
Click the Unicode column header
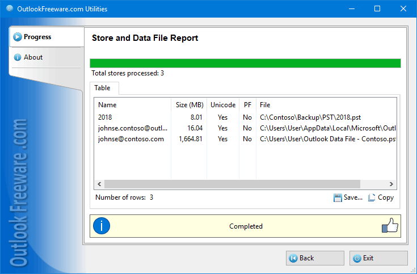coord(223,105)
